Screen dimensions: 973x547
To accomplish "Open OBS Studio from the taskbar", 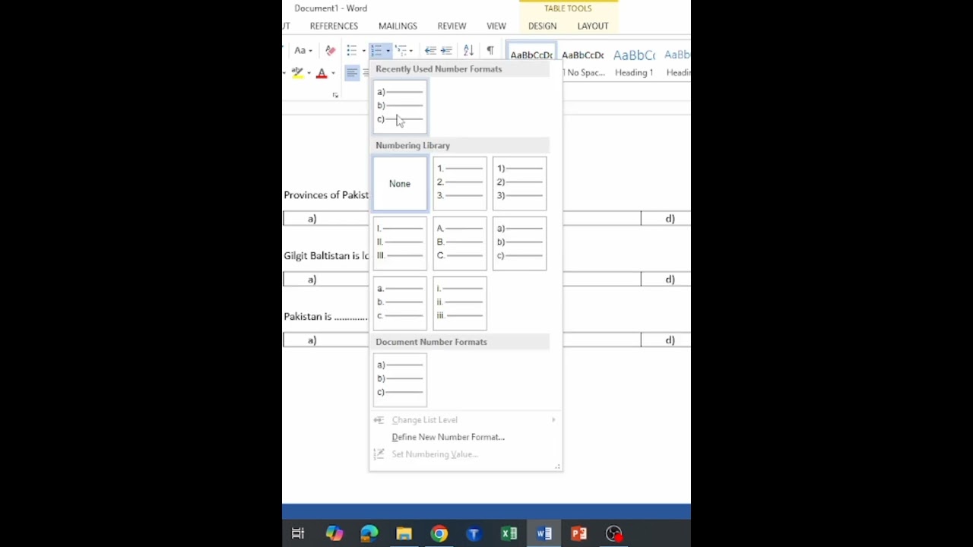I will pyautogui.click(x=614, y=533).
